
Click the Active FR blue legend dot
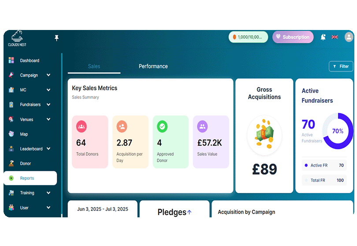point(306,165)
